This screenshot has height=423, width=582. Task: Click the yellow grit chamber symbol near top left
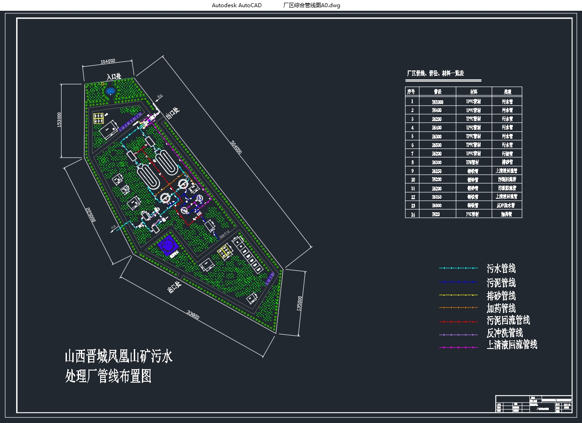click(x=98, y=118)
